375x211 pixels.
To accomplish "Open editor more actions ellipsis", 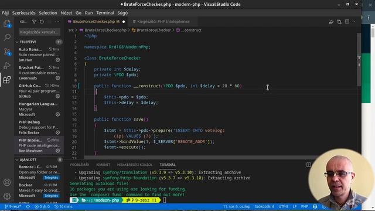I will [354, 22].
